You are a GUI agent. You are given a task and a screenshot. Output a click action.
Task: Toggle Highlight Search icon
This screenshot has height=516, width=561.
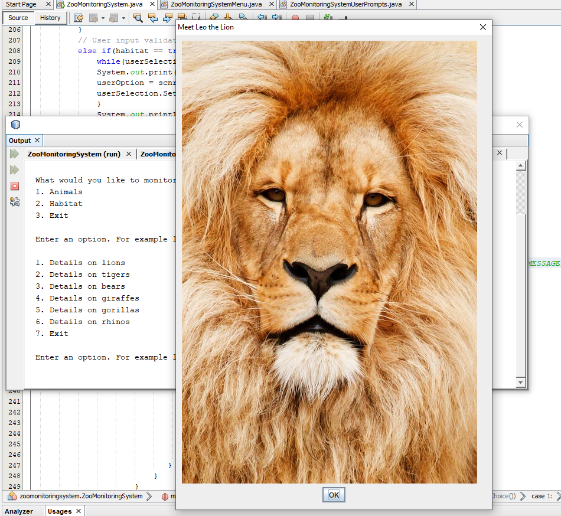click(x=182, y=17)
